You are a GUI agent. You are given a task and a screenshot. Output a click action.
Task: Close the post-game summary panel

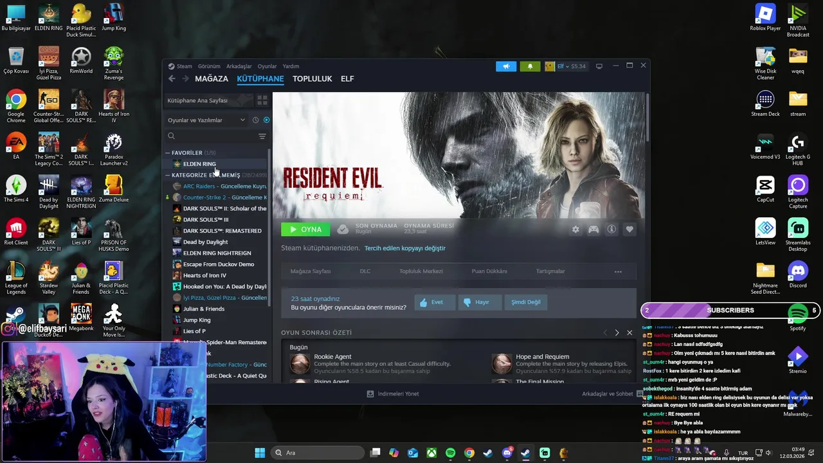click(629, 332)
